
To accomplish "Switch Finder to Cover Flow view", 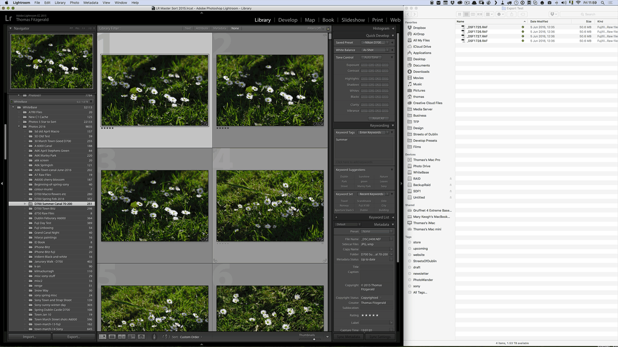I will tap(479, 14).
